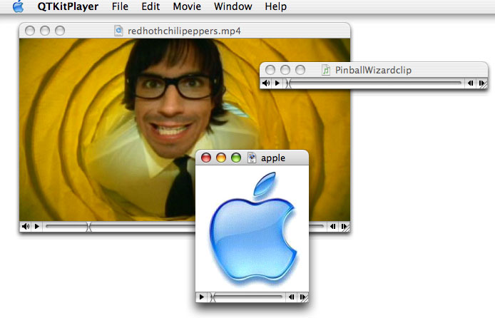
Task: Click the green zoom button on apple window
Action: [236, 158]
